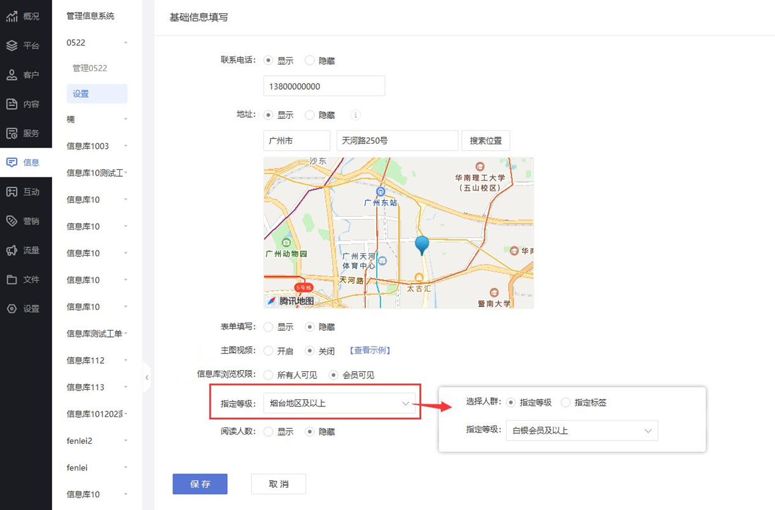Click the address info hint icon

(356, 115)
